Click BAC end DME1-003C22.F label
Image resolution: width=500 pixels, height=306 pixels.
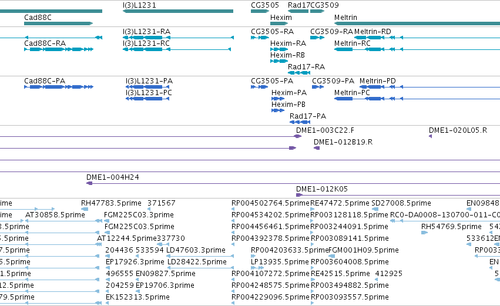click(325, 130)
